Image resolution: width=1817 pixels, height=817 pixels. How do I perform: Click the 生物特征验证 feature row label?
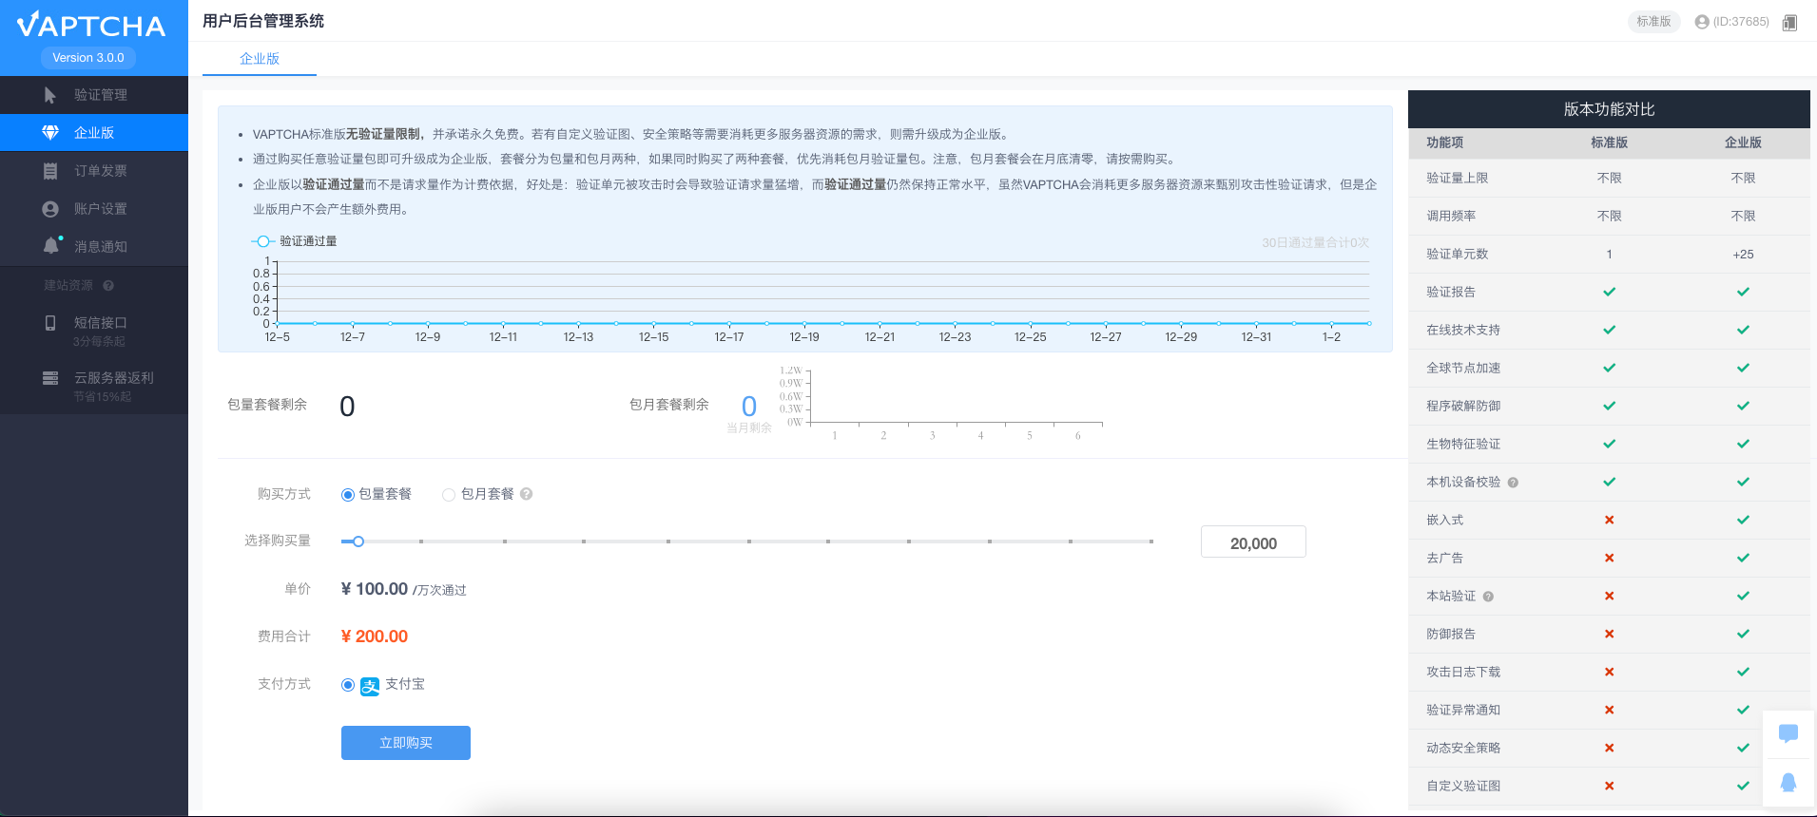(1463, 444)
